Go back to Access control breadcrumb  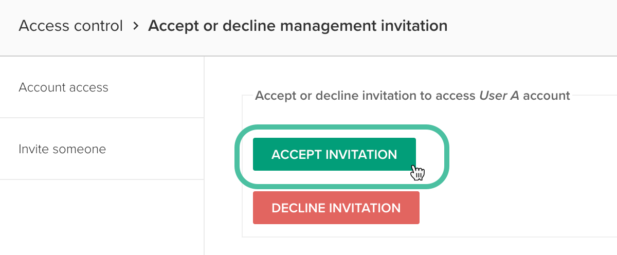[x=71, y=25]
